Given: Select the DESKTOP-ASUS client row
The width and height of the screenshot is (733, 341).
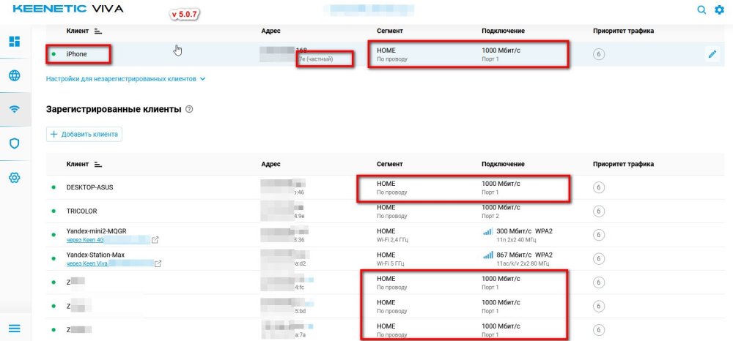Looking at the screenshot, I should [89, 187].
